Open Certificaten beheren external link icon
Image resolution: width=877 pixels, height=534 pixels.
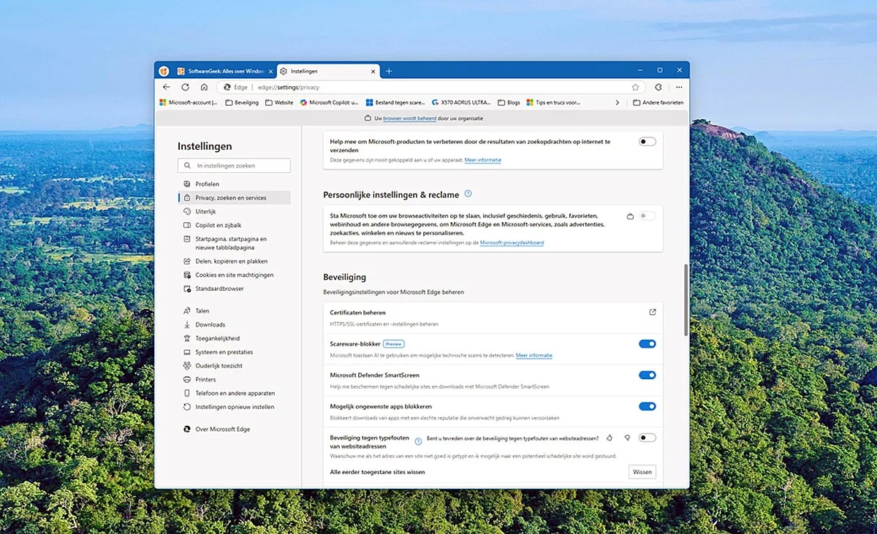click(653, 313)
